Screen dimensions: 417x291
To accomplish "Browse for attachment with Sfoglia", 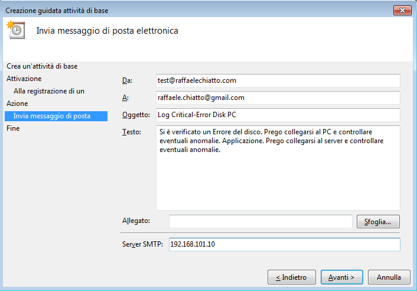I will tap(378, 222).
